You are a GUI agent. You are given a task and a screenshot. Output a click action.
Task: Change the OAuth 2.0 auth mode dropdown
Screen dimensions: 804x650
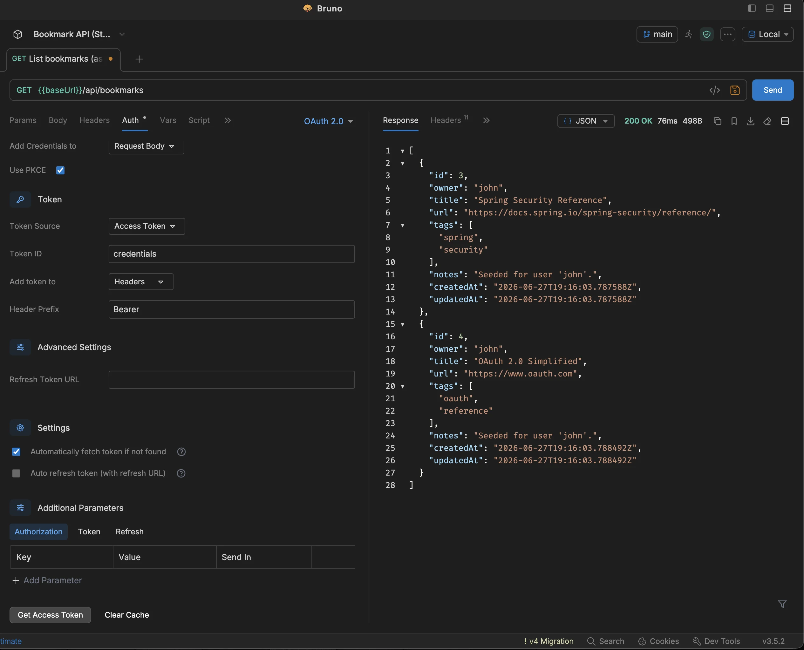(x=328, y=121)
